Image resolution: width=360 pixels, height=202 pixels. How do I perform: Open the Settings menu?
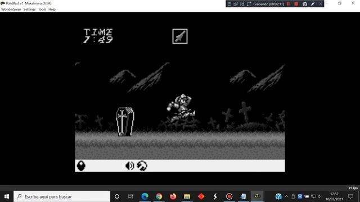coord(29,10)
